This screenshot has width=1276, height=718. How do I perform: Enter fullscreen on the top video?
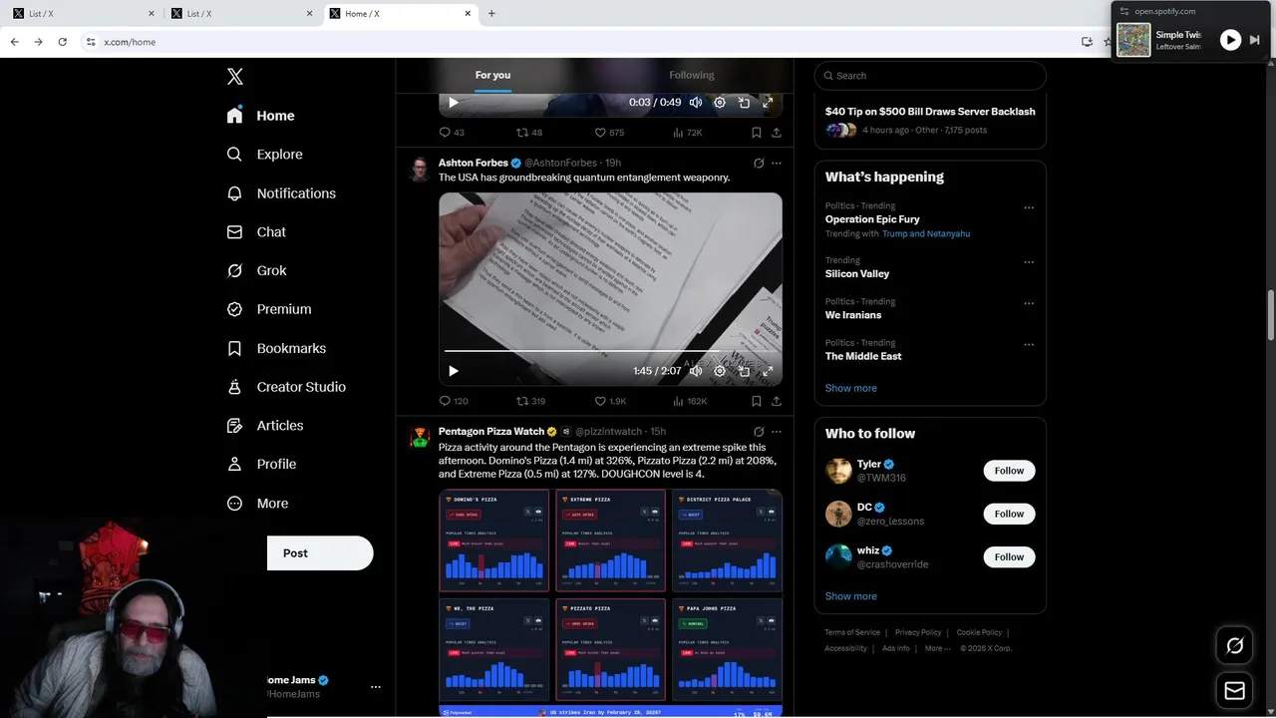pos(768,103)
